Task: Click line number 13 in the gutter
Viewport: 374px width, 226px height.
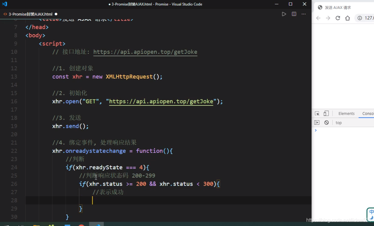Action: click(x=14, y=76)
